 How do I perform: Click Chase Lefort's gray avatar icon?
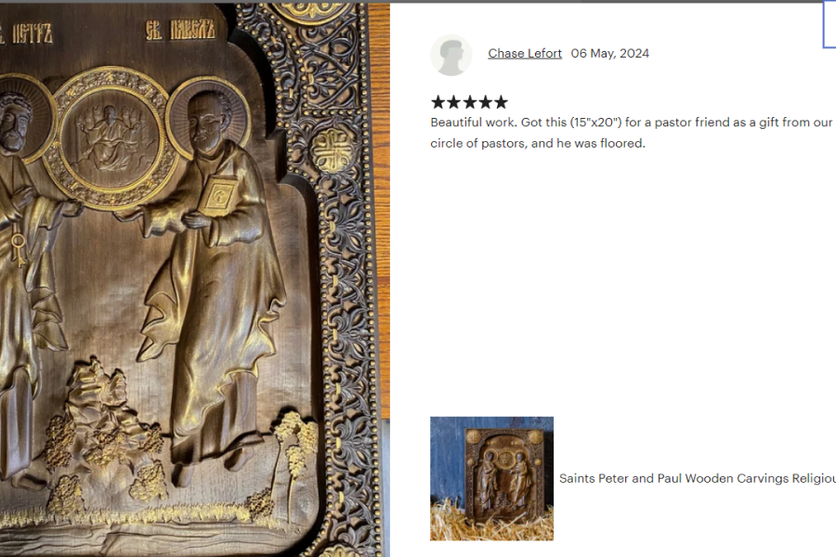coord(451,55)
